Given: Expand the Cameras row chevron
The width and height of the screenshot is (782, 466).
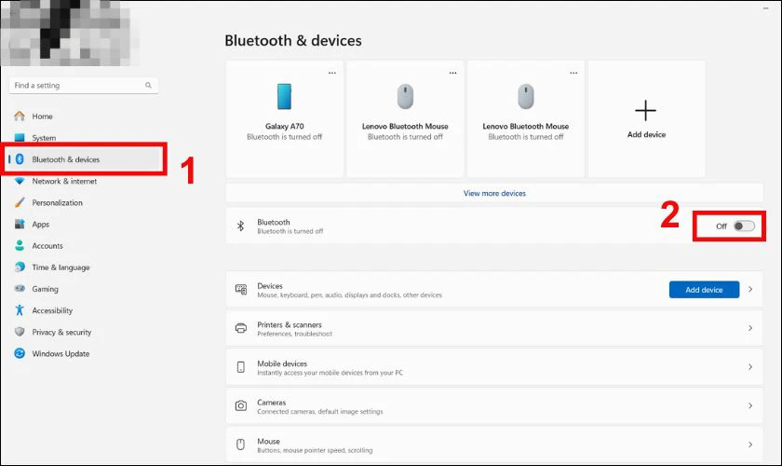Looking at the screenshot, I should [750, 405].
